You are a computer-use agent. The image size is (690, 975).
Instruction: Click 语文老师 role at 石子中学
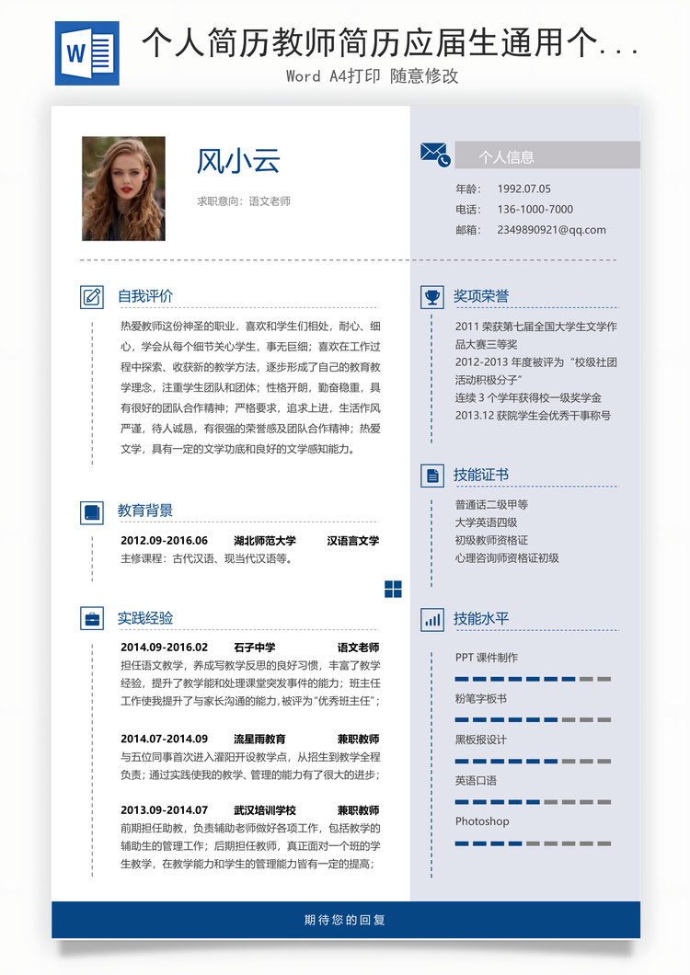coord(359,648)
